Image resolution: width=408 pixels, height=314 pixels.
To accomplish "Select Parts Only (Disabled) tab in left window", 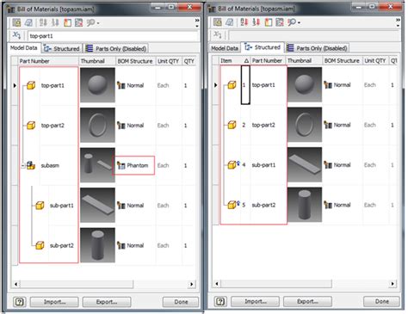I will tap(116, 48).
